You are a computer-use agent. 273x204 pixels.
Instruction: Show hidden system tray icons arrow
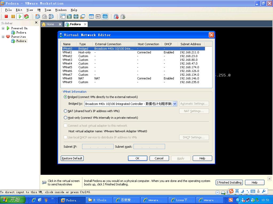click(x=238, y=200)
